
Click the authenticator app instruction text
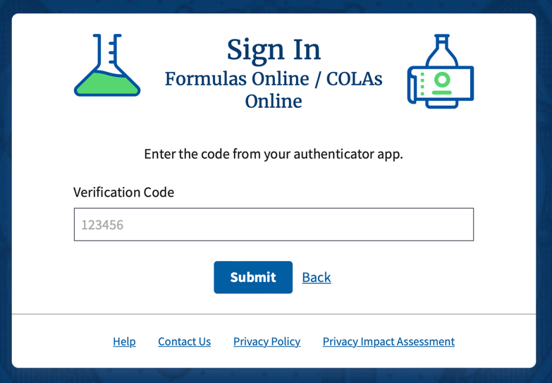coord(274,154)
